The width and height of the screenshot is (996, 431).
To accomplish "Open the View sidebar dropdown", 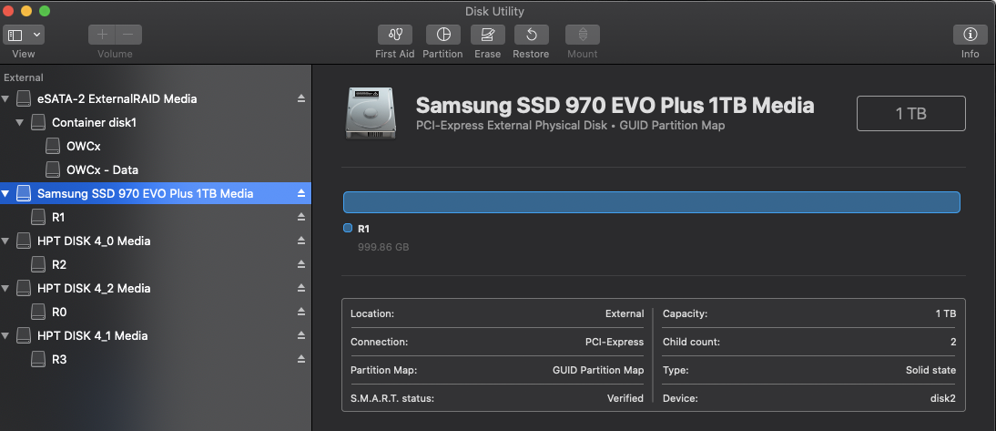I will coord(24,35).
